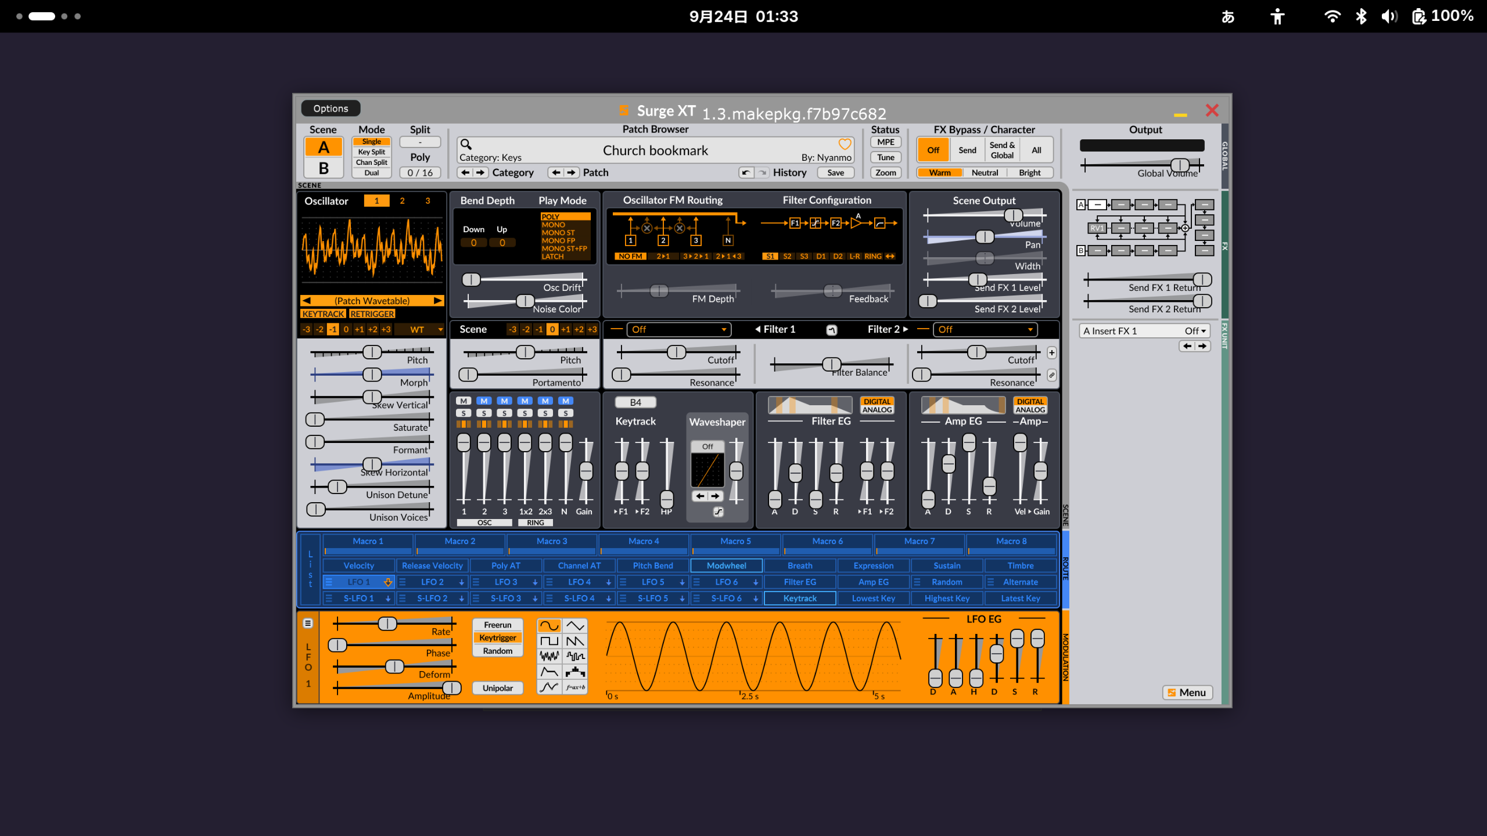Screen dimensions: 1487x836
Task: Undo via History back arrow
Action: [x=746, y=172]
